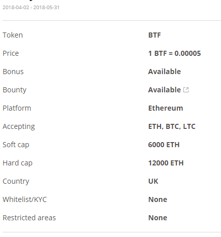221x237 pixels.
Task: Click the UK country value
Action: [153, 181]
